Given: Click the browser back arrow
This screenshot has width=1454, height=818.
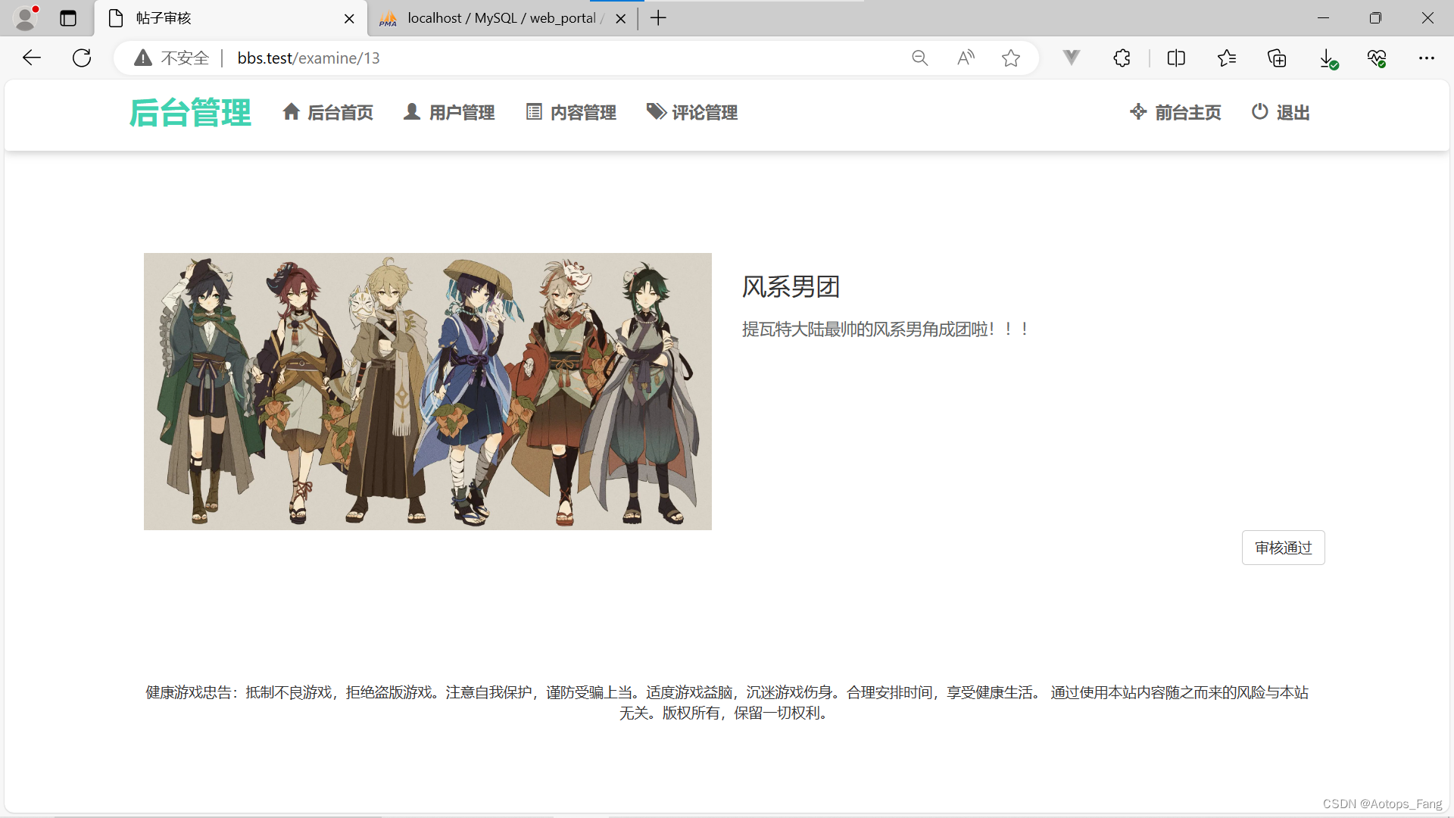Looking at the screenshot, I should coord(32,58).
